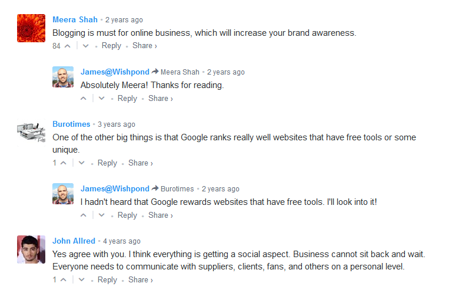The width and height of the screenshot is (452, 290).
Task: Upvote John Allred's comment
Action: pos(64,280)
